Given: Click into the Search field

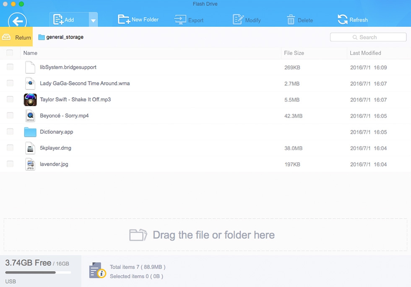Looking at the screenshot, I should 368,37.
